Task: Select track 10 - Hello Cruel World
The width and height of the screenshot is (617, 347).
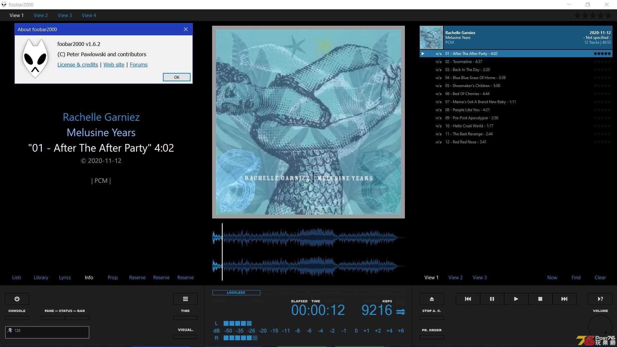Action: 516,126
